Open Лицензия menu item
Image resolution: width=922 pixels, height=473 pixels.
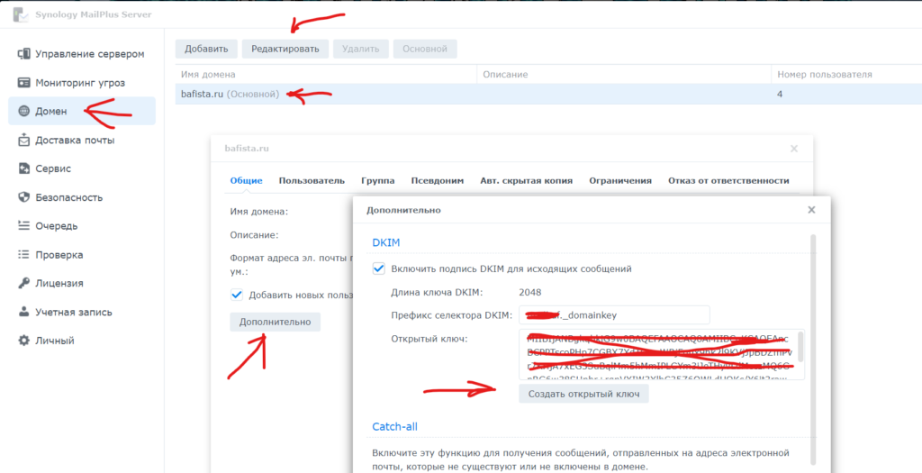pos(82,283)
